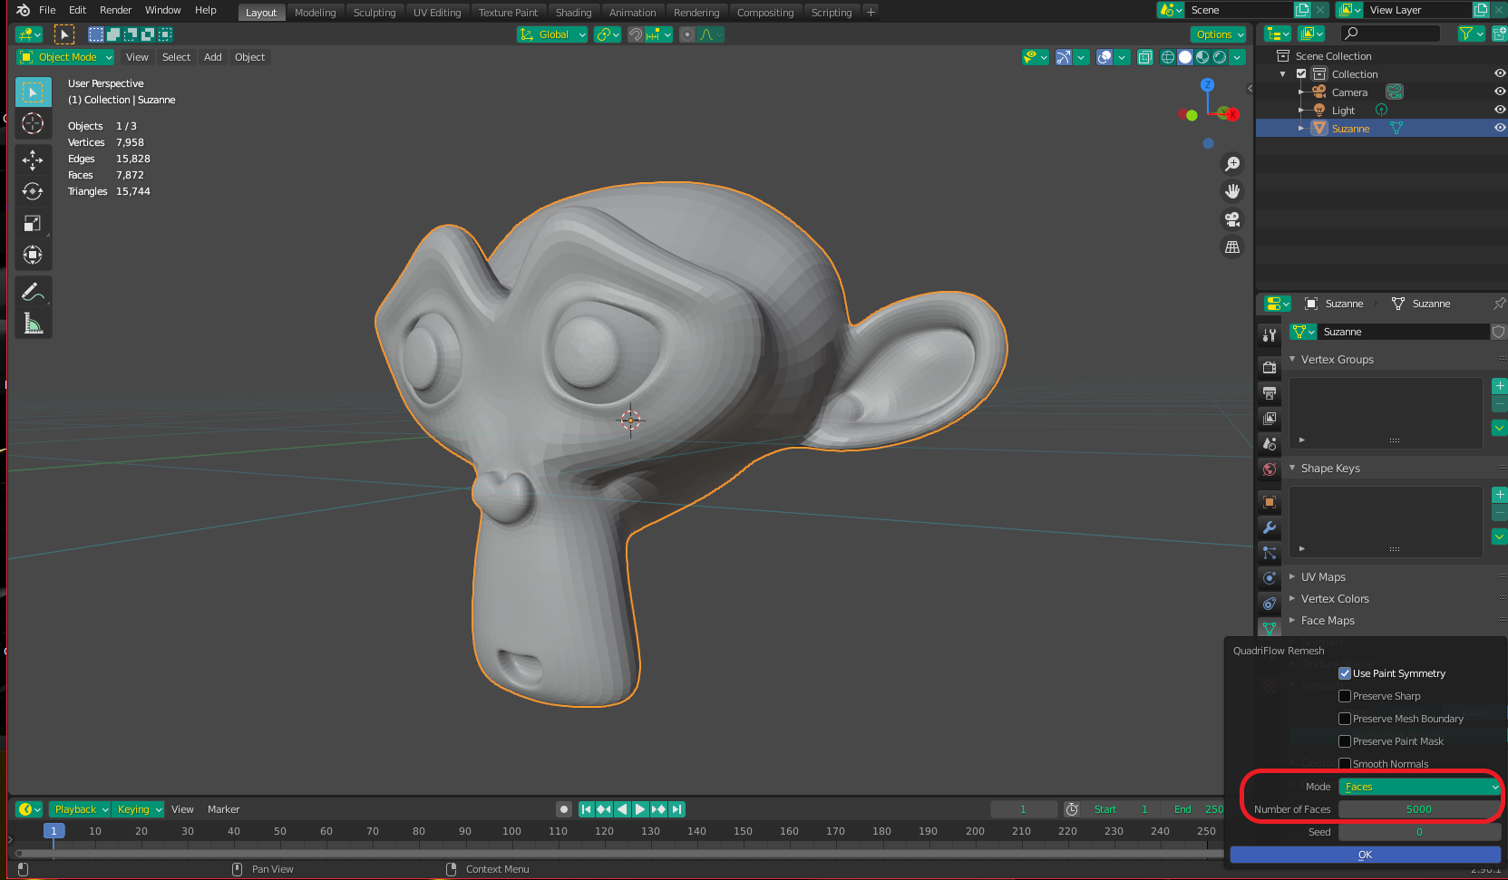The width and height of the screenshot is (1508, 880).
Task: Adjust the Seed value field
Action: coord(1419,832)
